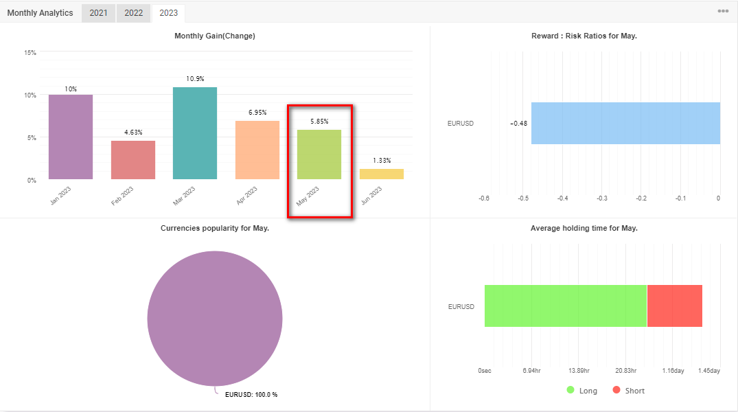
Task: Select the 2023 tab
Action: pos(168,13)
